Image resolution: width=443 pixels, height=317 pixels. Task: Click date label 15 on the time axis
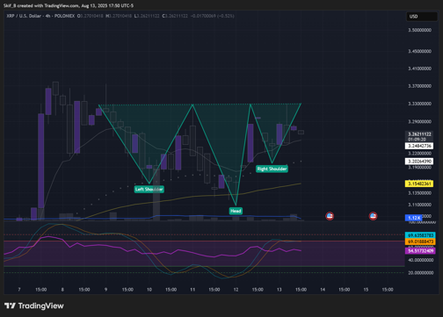point(366,290)
